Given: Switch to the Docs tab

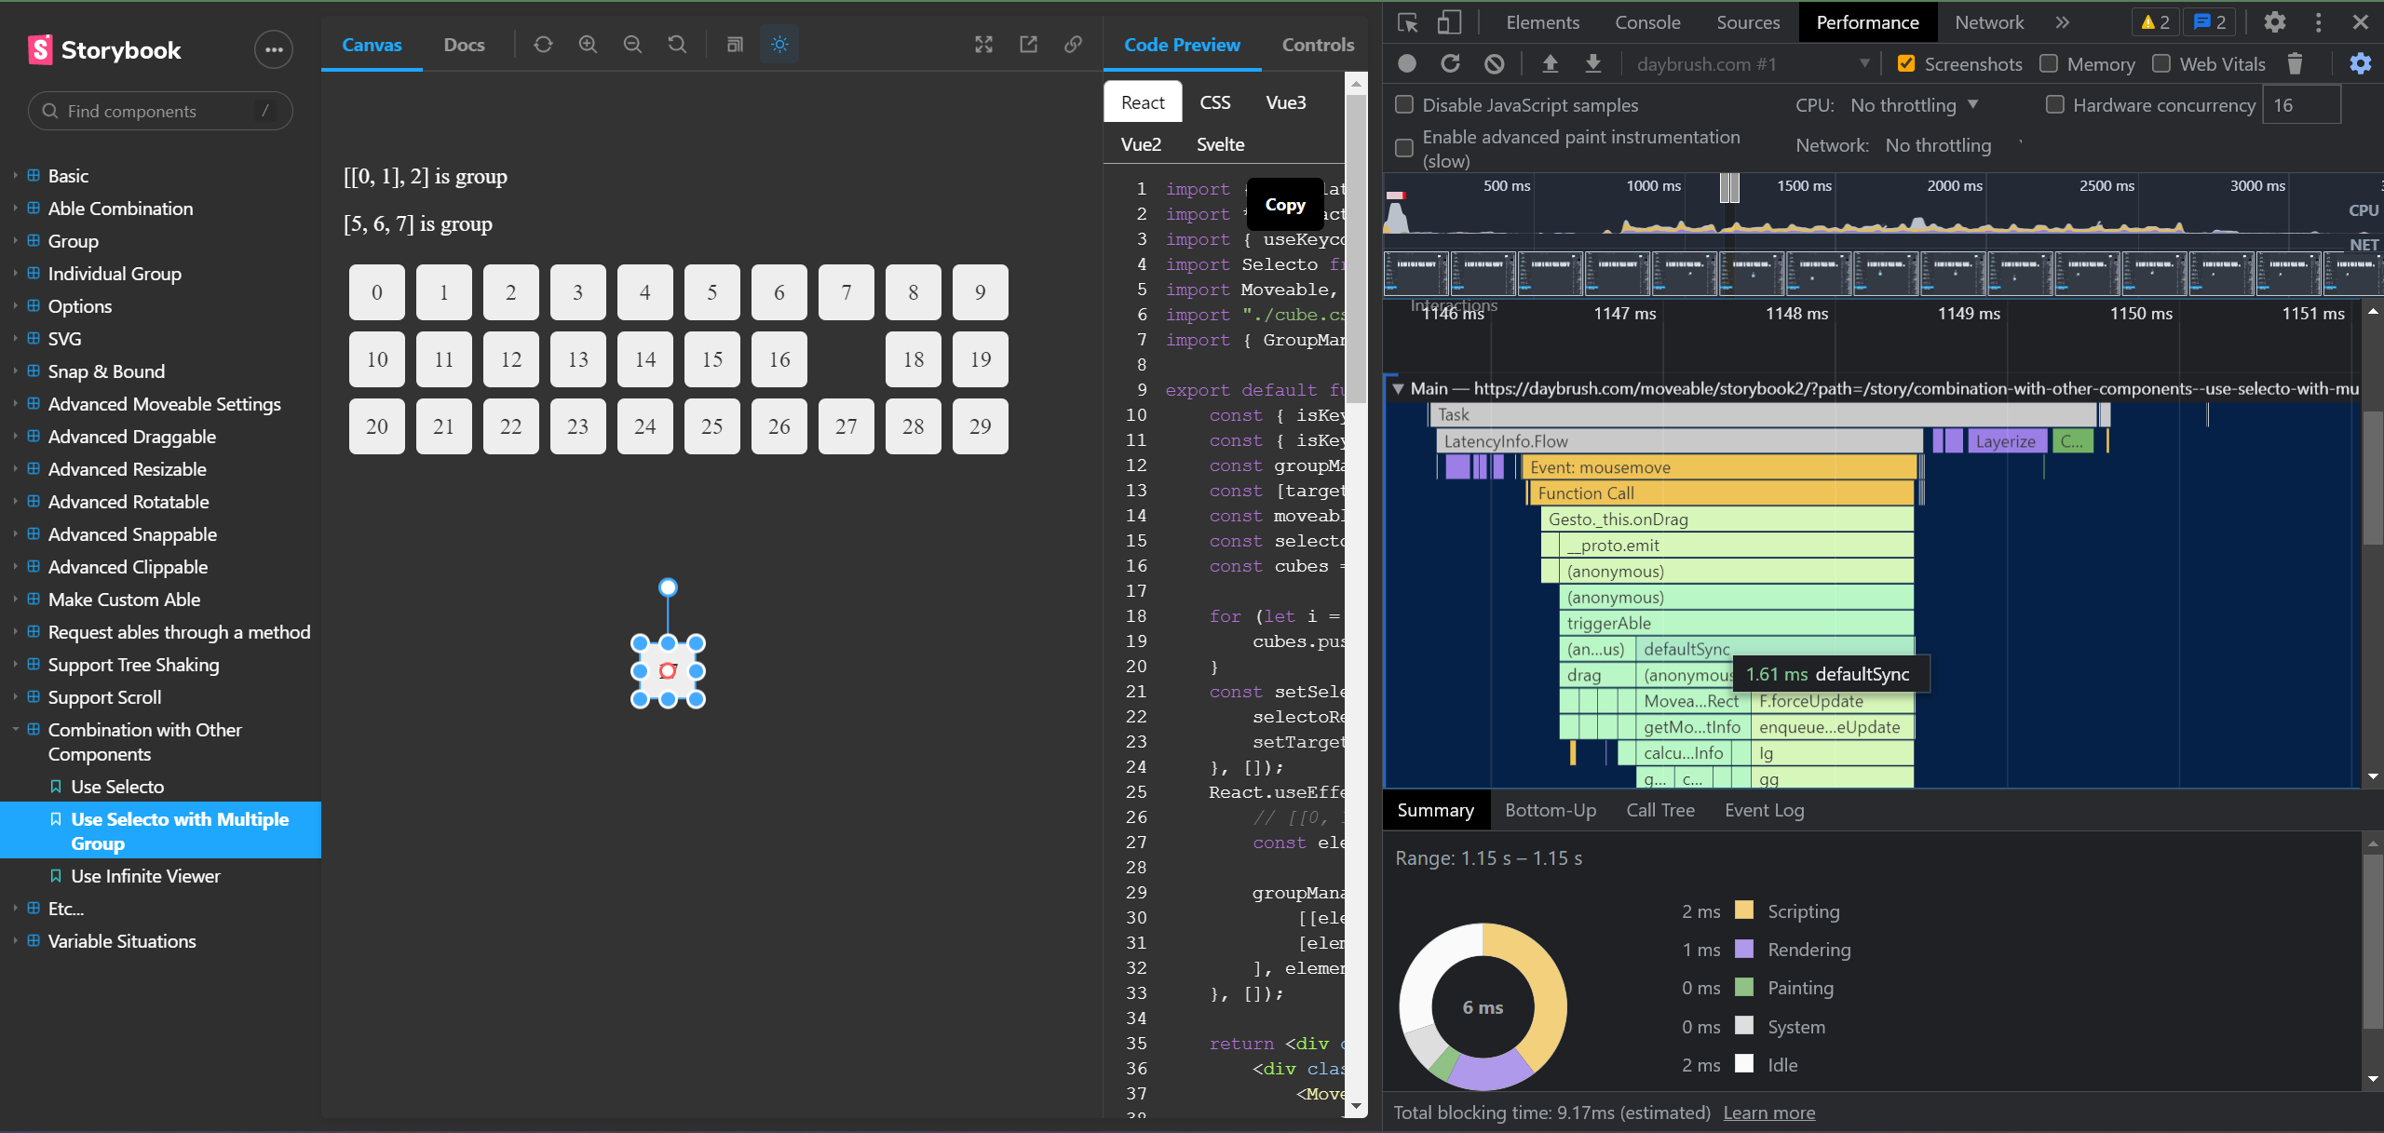Looking at the screenshot, I should coord(464,45).
